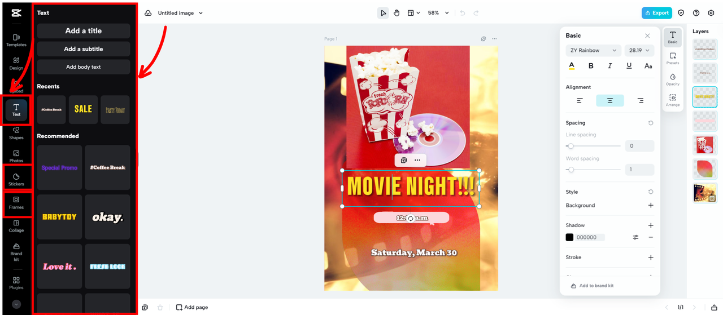Toggle underline text formatting
The width and height of the screenshot is (723, 315).
point(629,66)
